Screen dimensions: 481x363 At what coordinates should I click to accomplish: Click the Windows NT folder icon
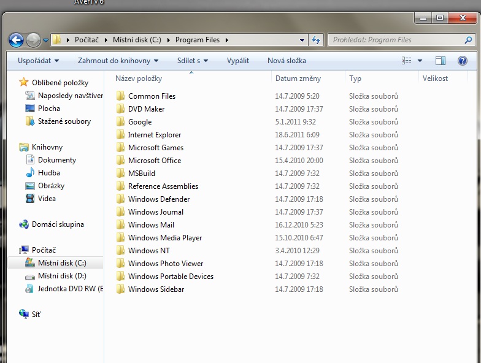[120, 250]
